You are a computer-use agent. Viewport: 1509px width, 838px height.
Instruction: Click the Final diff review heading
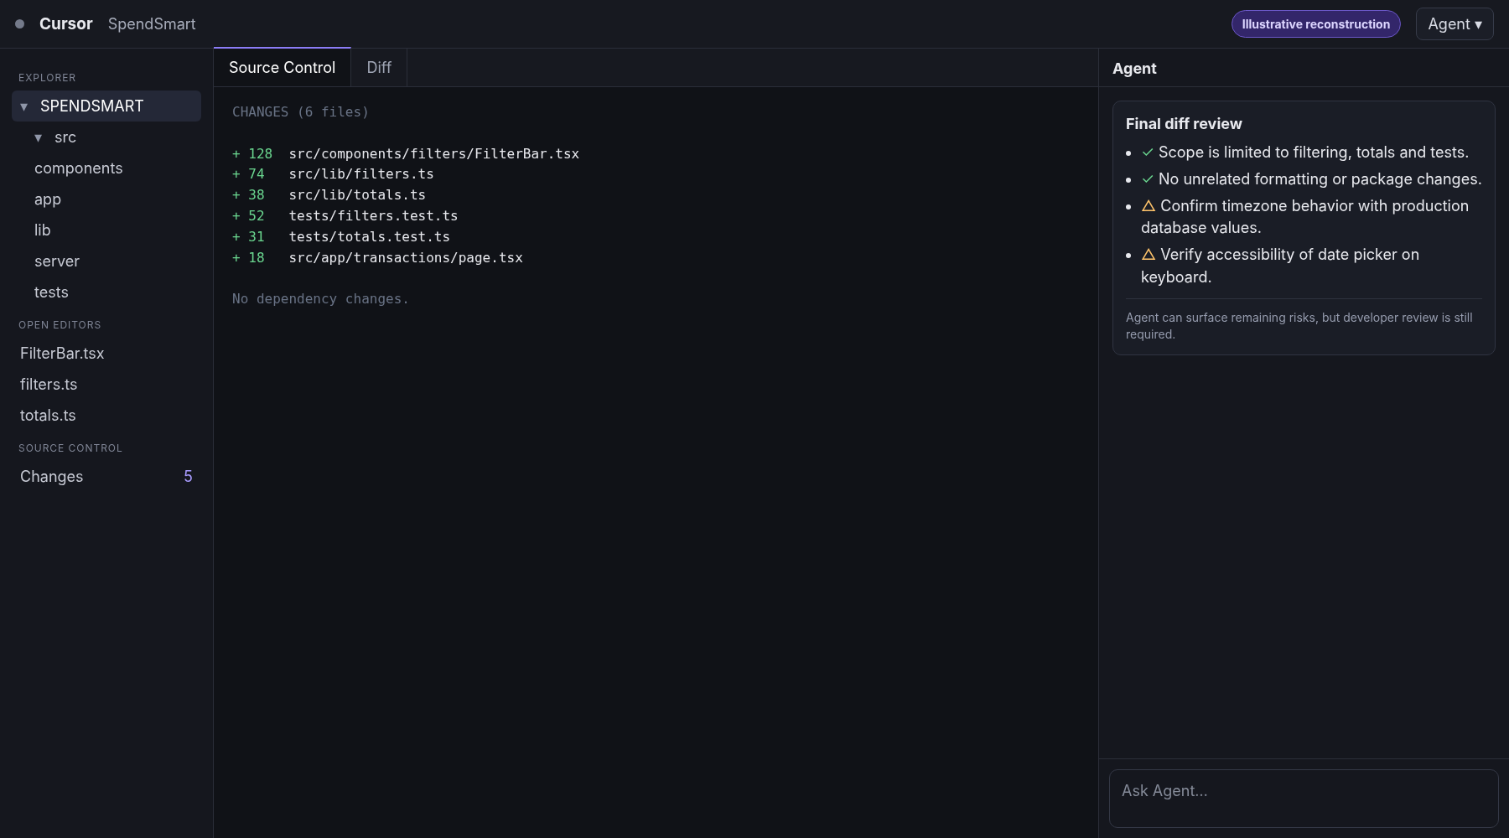(1184, 124)
